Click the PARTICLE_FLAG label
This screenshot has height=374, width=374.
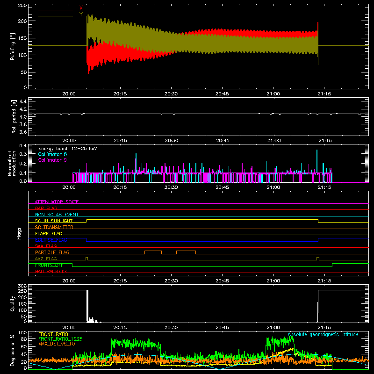point(52,252)
